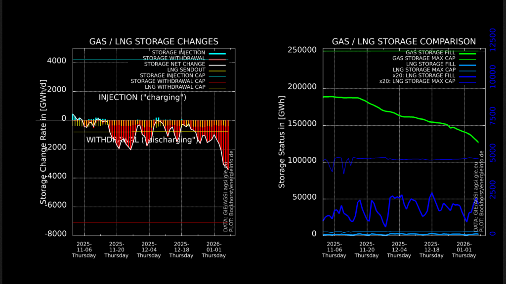Click the LNG WITHDRAWAL CAP legend entry

pyautogui.click(x=175, y=87)
